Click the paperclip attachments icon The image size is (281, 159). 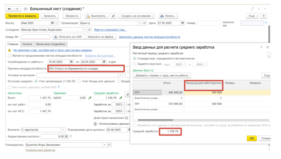[114, 16]
